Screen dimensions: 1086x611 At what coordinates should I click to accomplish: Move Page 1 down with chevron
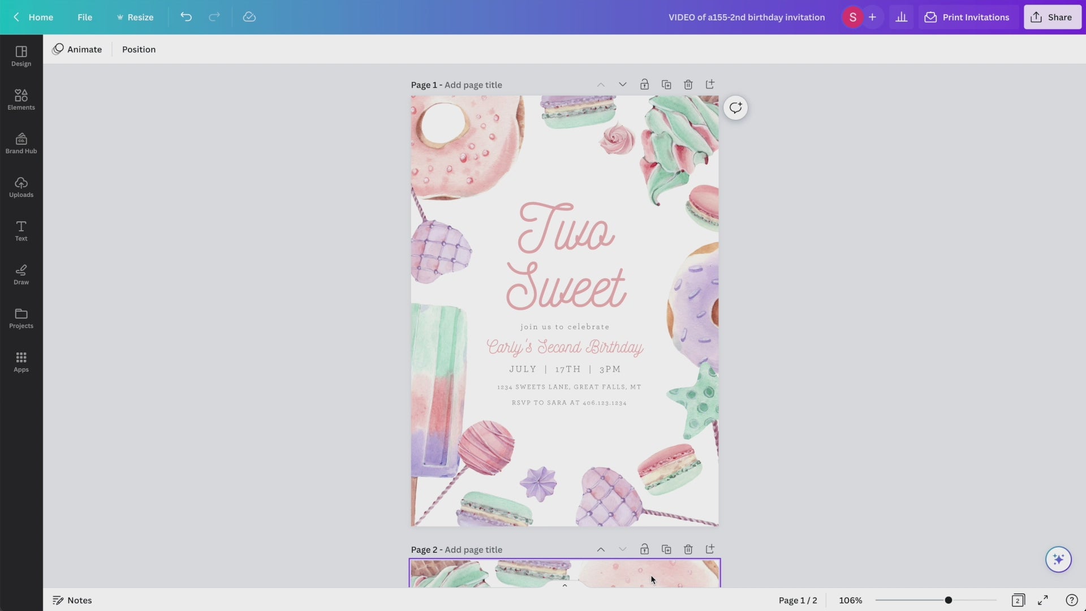[x=623, y=85]
